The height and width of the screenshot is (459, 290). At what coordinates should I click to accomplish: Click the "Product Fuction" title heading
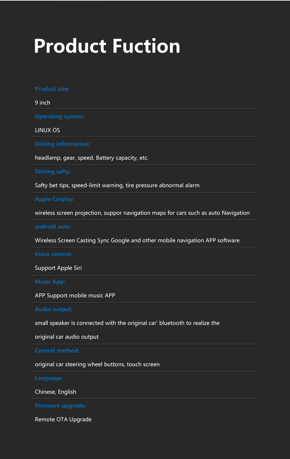[x=107, y=46]
